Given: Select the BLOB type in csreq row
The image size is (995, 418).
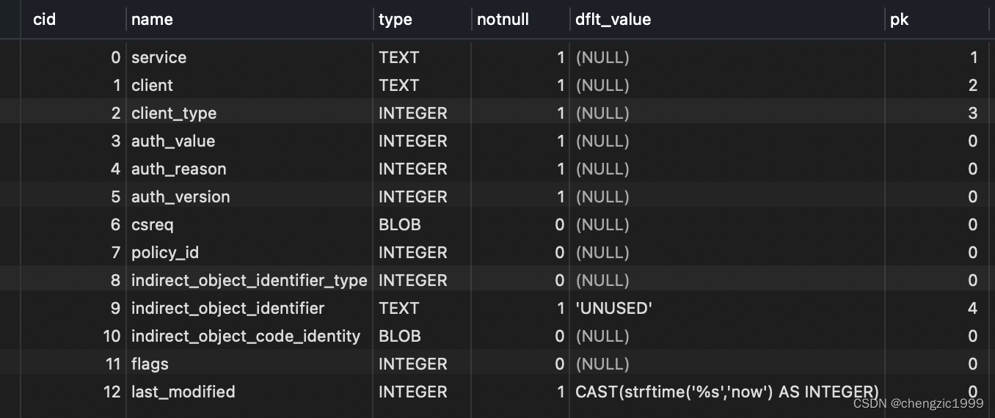Looking at the screenshot, I should pos(400,224).
